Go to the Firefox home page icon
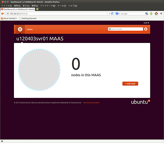The width and height of the screenshot is (164, 143). 156,14
